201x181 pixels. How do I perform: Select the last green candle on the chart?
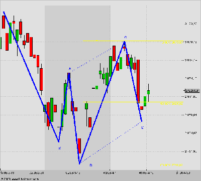click(x=148, y=92)
